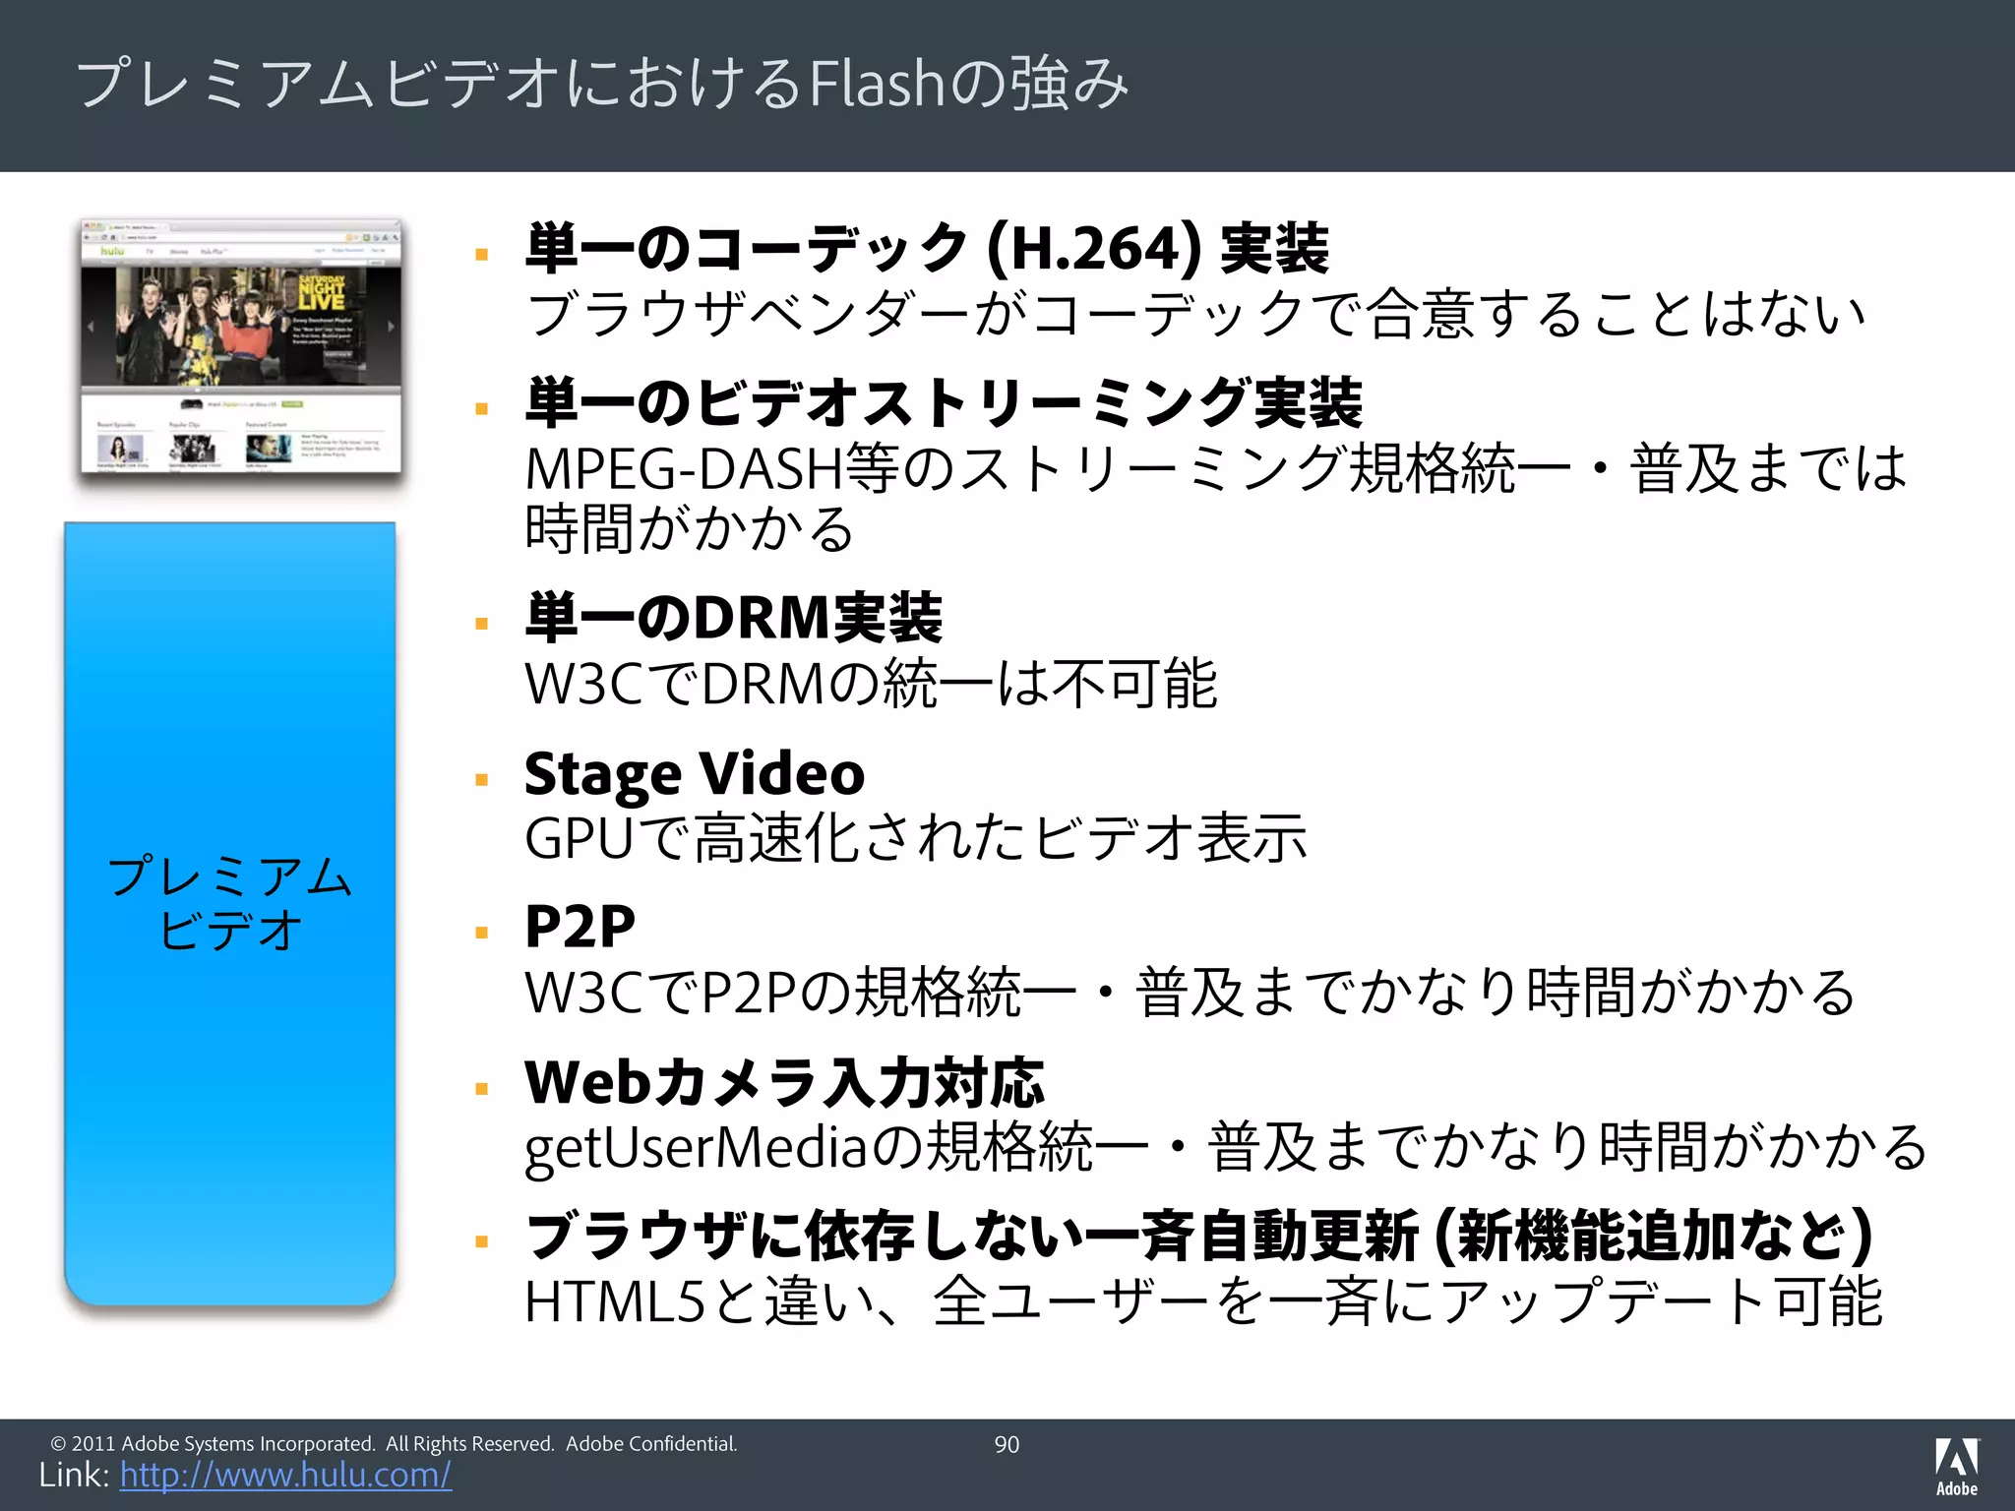This screenshot has height=1511, width=2015.
Task: Click heading Webカメラ入力対応
Action: [x=784, y=1082]
